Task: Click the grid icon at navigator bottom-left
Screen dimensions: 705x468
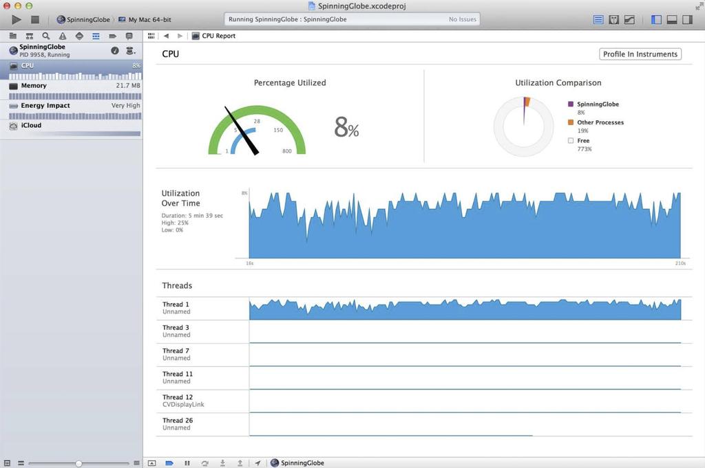Action: pos(7,463)
